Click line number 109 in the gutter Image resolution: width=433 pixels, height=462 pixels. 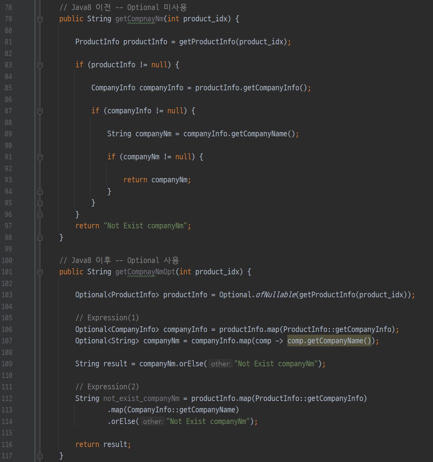tap(7, 364)
